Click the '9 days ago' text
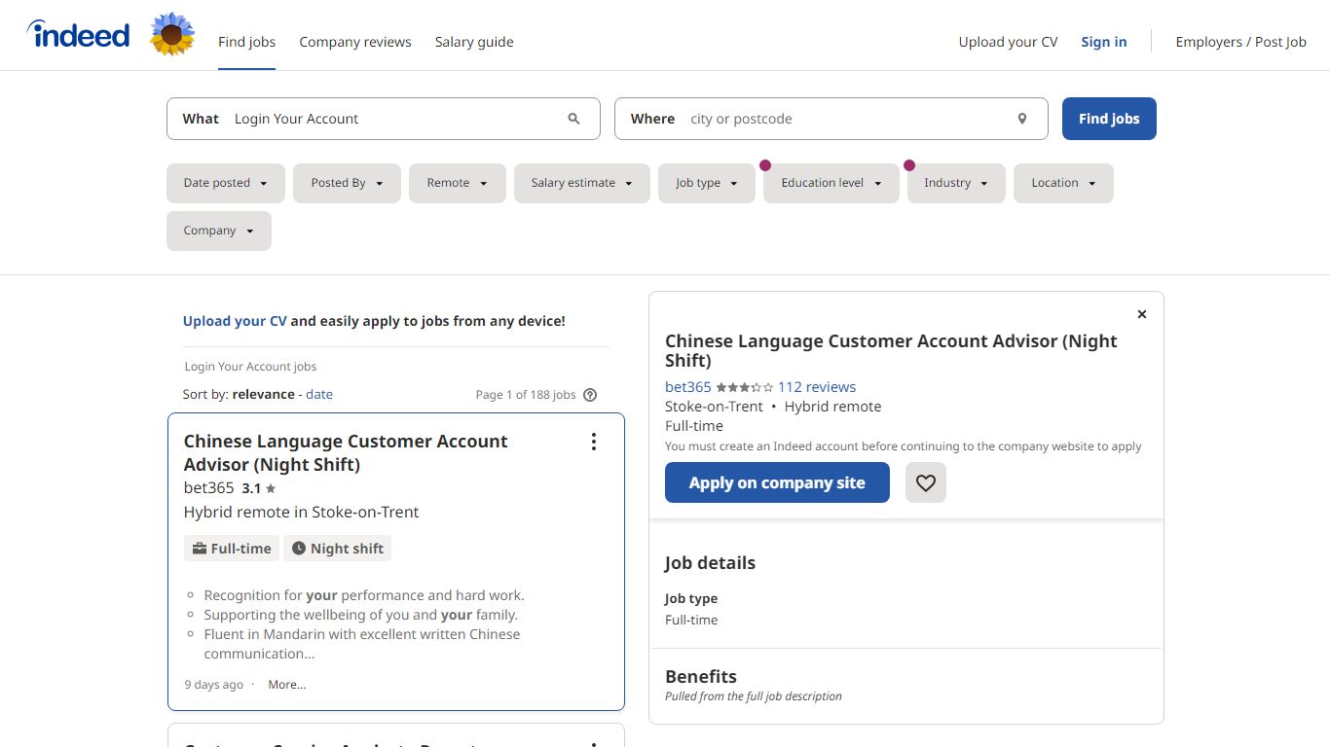1330x747 pixels. pos(214,685)
